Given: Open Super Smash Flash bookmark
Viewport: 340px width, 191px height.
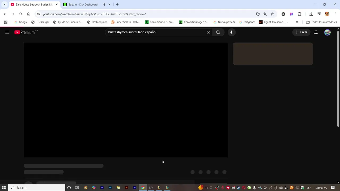Looking at the screenshot, I should pos(125,22).
